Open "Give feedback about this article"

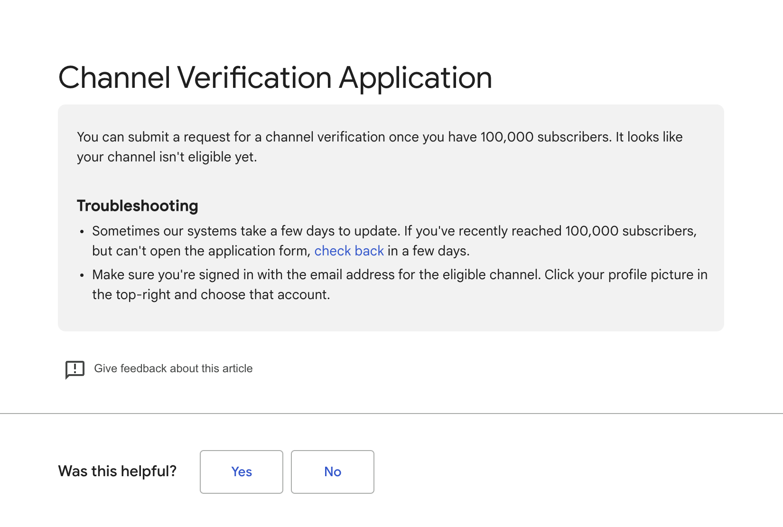point(173,368)
